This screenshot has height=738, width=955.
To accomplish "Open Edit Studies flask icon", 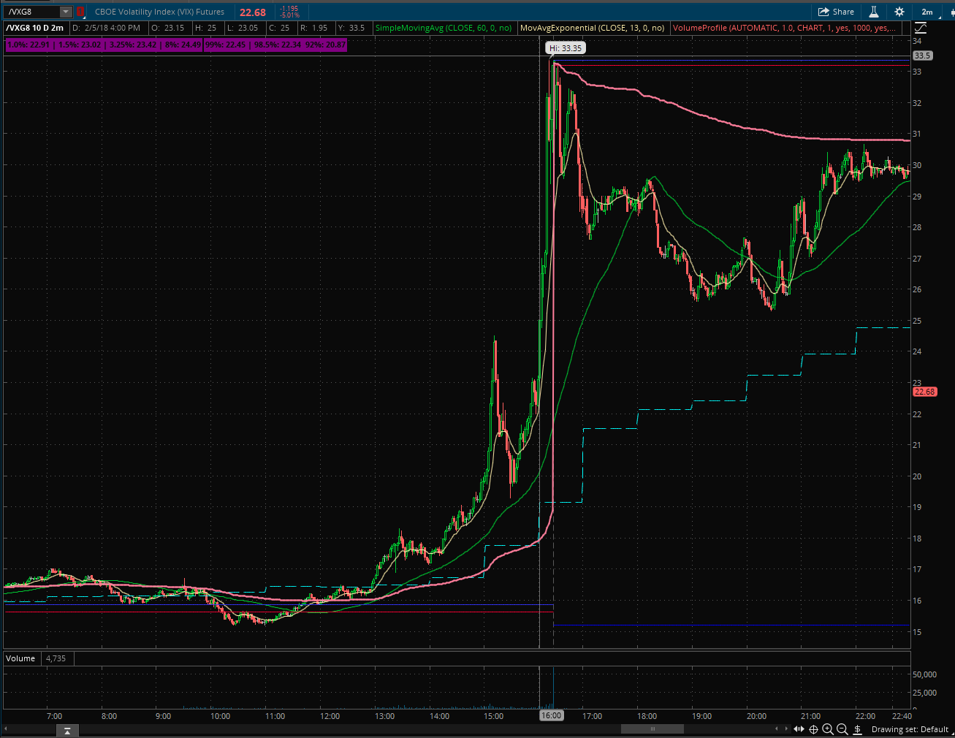I will pos(873,12).
